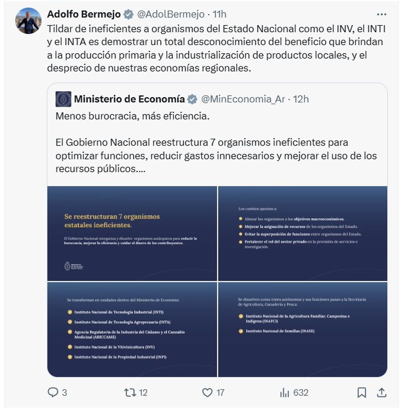
Task: Bookmark this tweet
Action: click(x=361, y=392)
